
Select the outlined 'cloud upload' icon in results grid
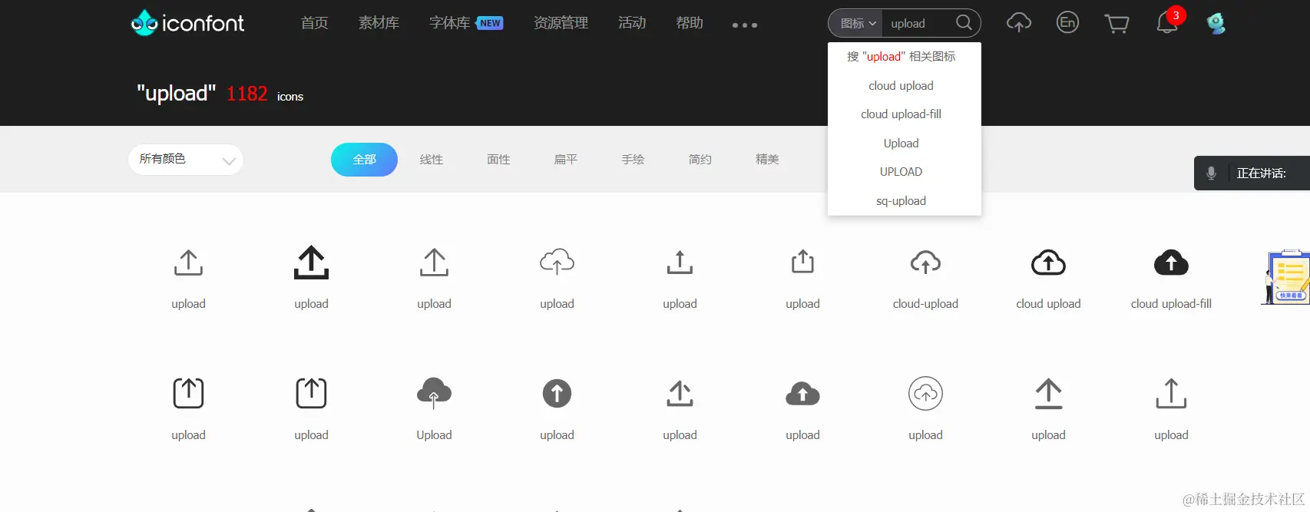coord(1048,263)
